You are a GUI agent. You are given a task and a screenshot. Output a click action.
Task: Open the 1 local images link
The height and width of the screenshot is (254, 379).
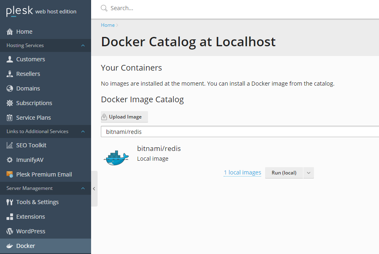coord(242,172)
